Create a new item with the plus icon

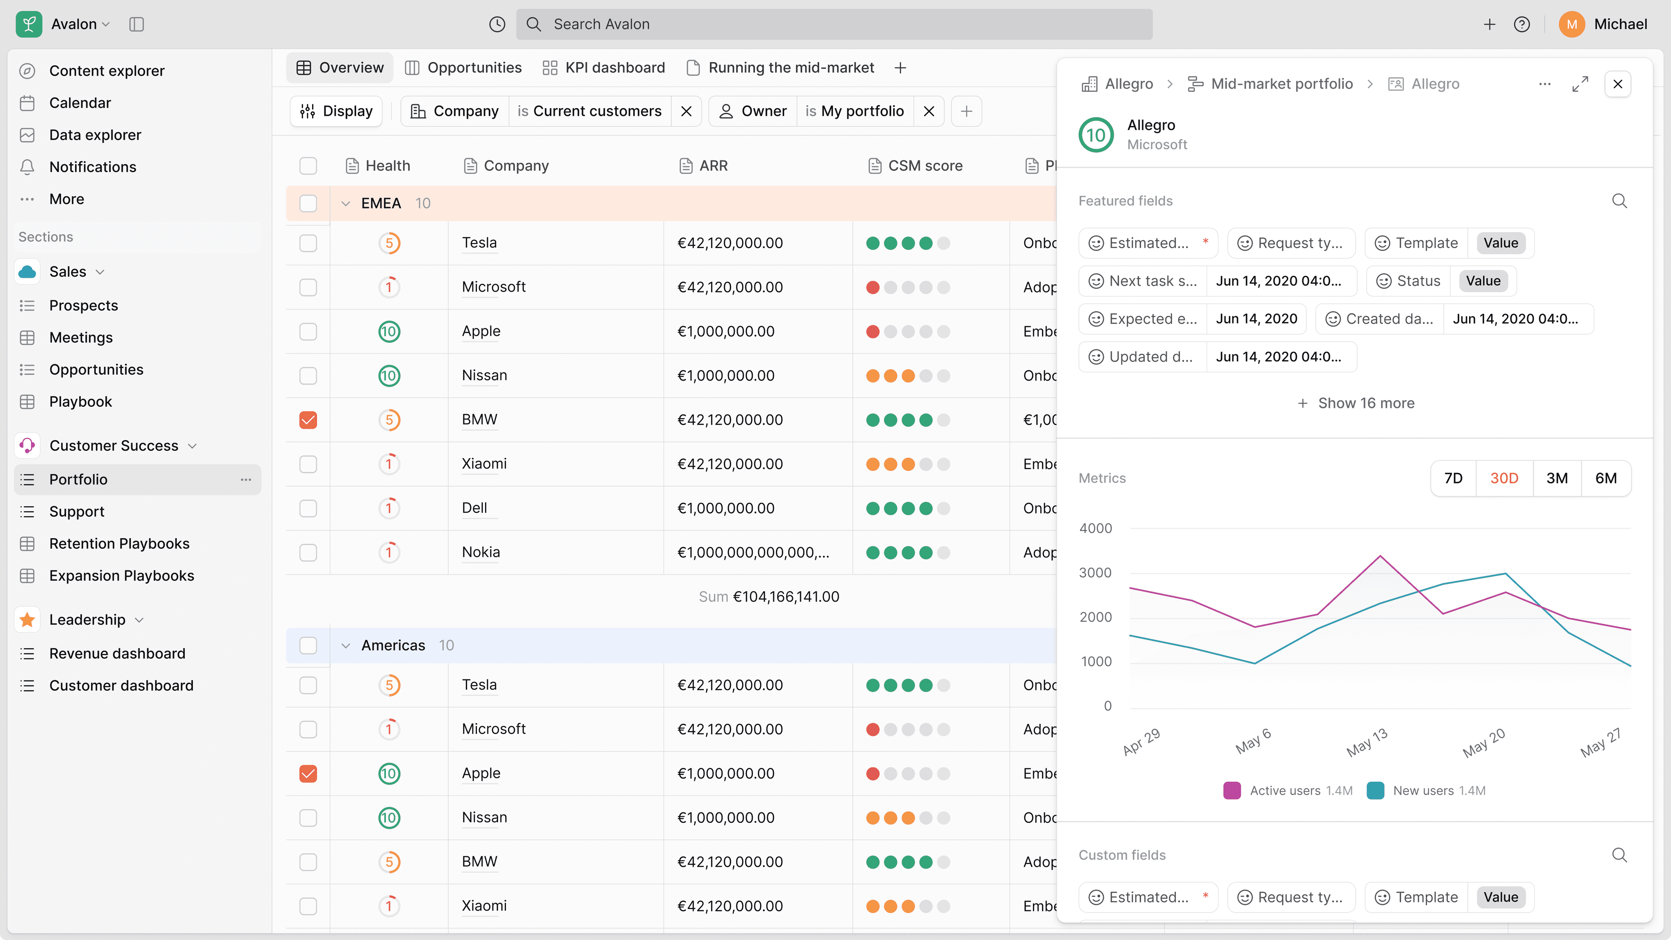(x=1489, y=24)
